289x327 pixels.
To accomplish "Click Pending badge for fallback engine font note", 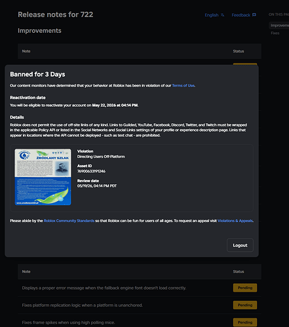I will pos(245,288).
